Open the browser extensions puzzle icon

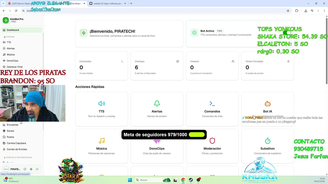(x=297, y=11)
